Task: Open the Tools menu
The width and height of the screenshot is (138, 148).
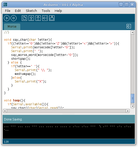Action: (x=46, y=11)
